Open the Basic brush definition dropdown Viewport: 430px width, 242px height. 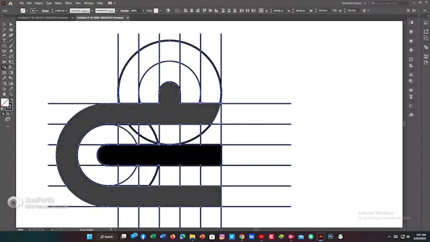117,11
